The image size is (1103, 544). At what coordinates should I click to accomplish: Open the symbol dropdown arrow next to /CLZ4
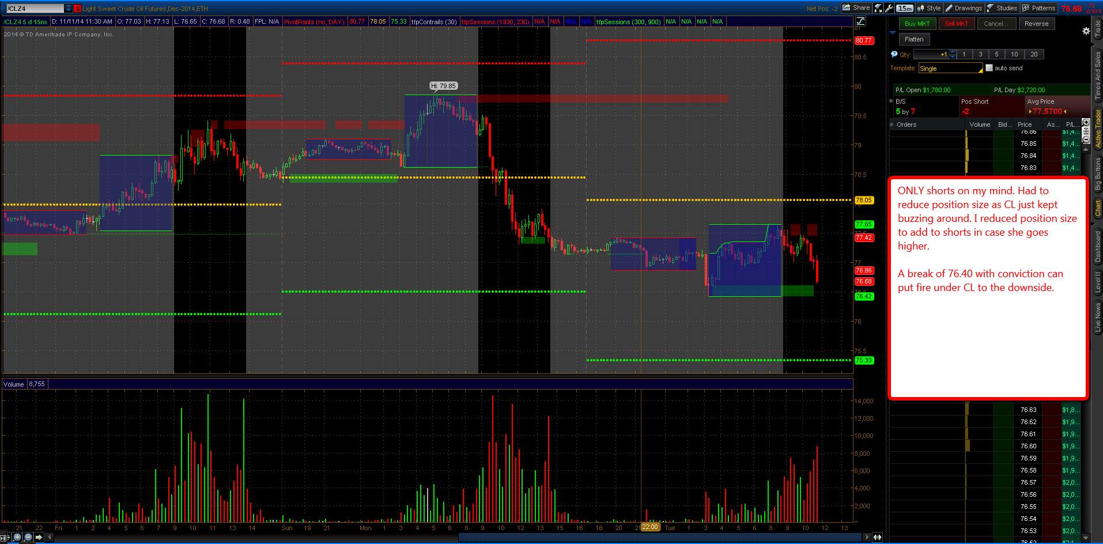pos(69,8)
